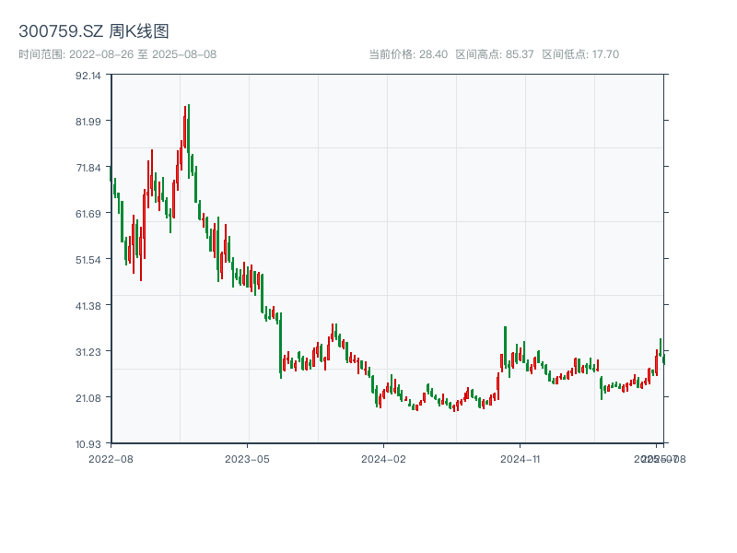Click the 51.54 y-axis label
This screenshot has width=737, height=553.
[x=88, y=260]
